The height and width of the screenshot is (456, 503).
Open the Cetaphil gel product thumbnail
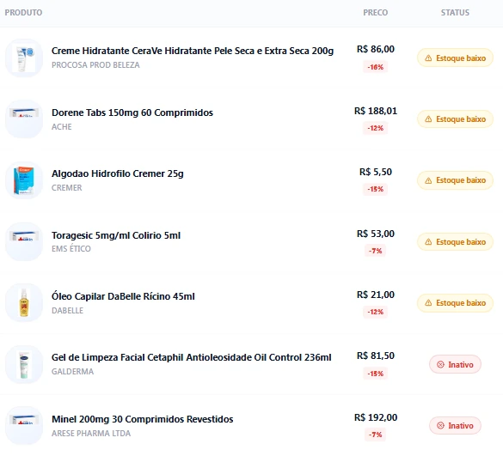tap(24, 364)
